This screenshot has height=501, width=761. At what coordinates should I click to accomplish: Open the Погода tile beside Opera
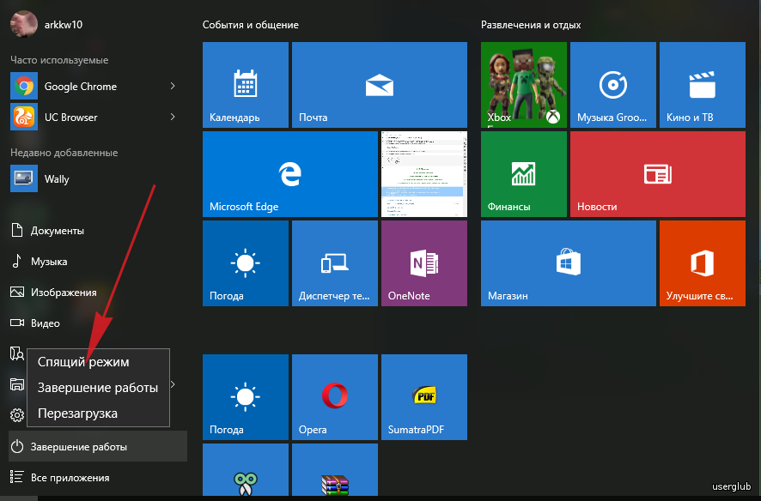point(246,397)
